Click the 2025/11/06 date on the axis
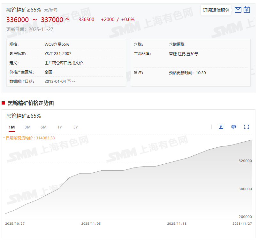This screenshot has height=242, width=258. click(x=91, y=224)
